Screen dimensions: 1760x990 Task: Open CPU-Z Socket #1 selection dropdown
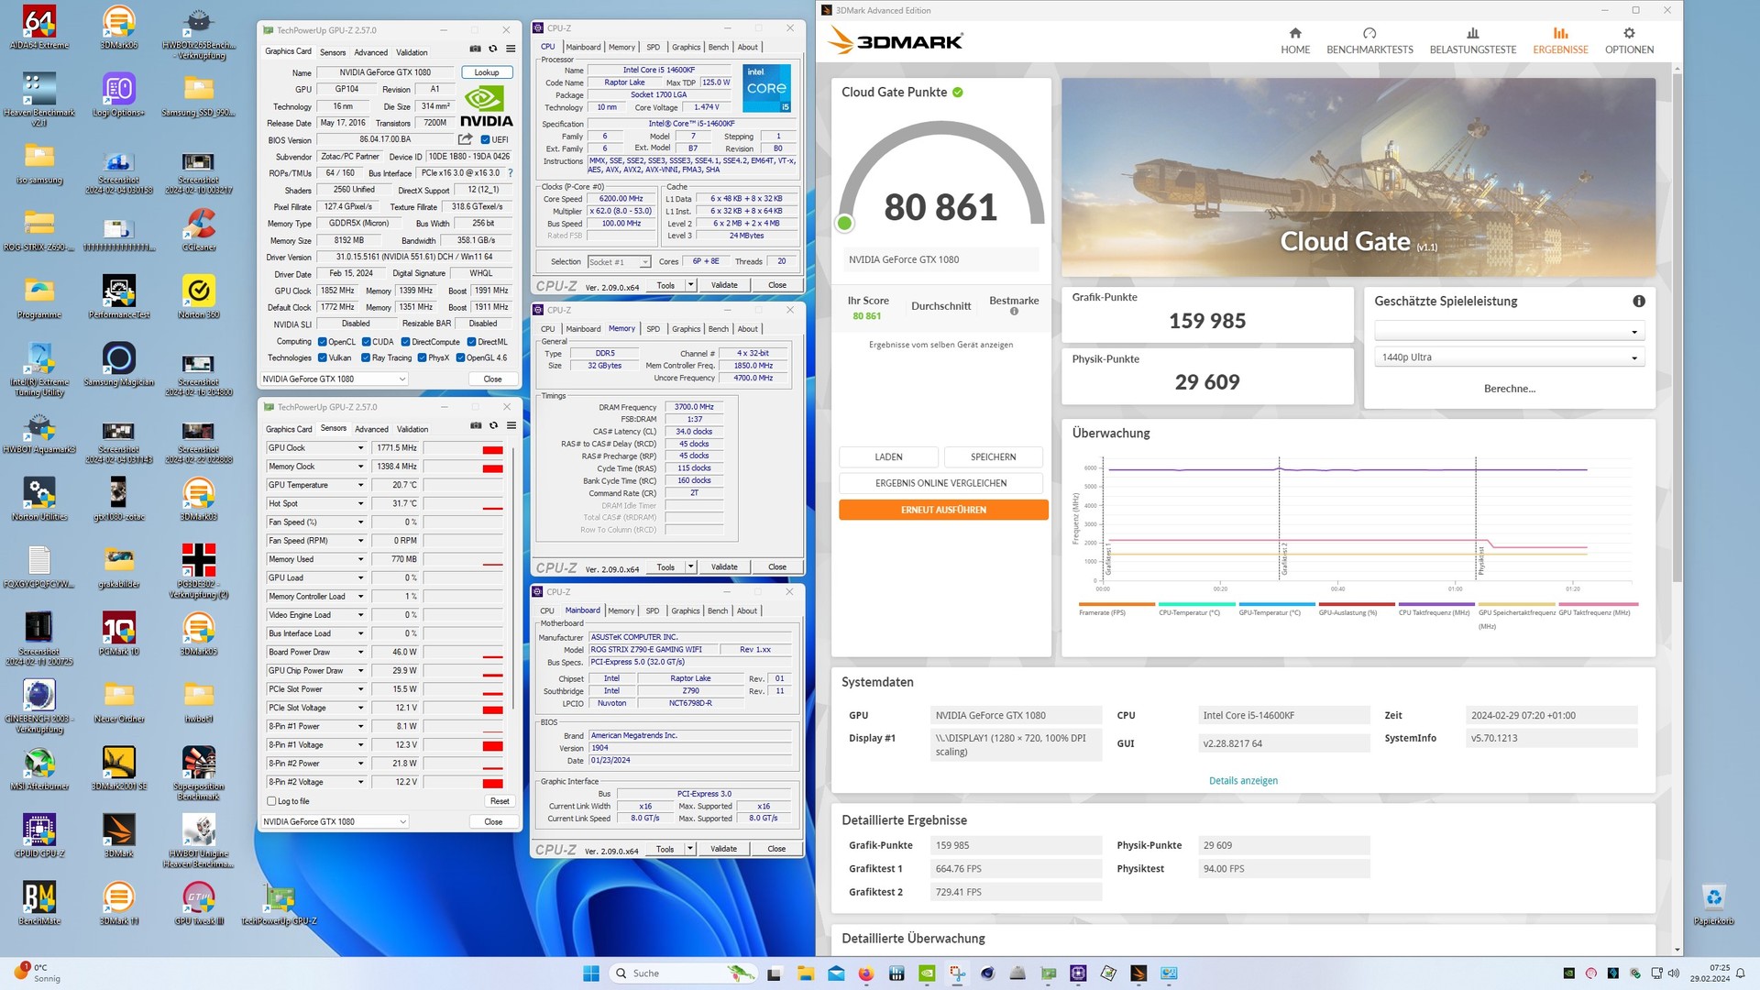(x=620, y=262)
